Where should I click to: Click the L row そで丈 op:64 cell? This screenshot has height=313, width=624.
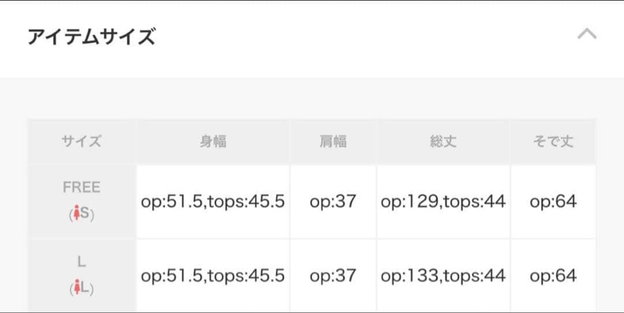pos(553,276)
